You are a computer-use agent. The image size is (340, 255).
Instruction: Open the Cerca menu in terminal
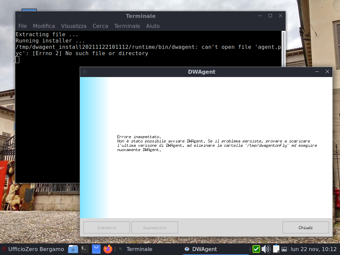pyautogui.click(x=100, y=26)
